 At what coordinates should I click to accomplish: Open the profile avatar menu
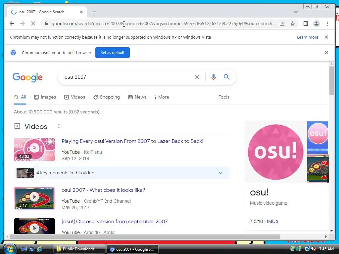[x=316, y=23]
